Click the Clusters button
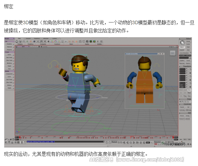Viewport: 198px width, 166px height. 188,63
